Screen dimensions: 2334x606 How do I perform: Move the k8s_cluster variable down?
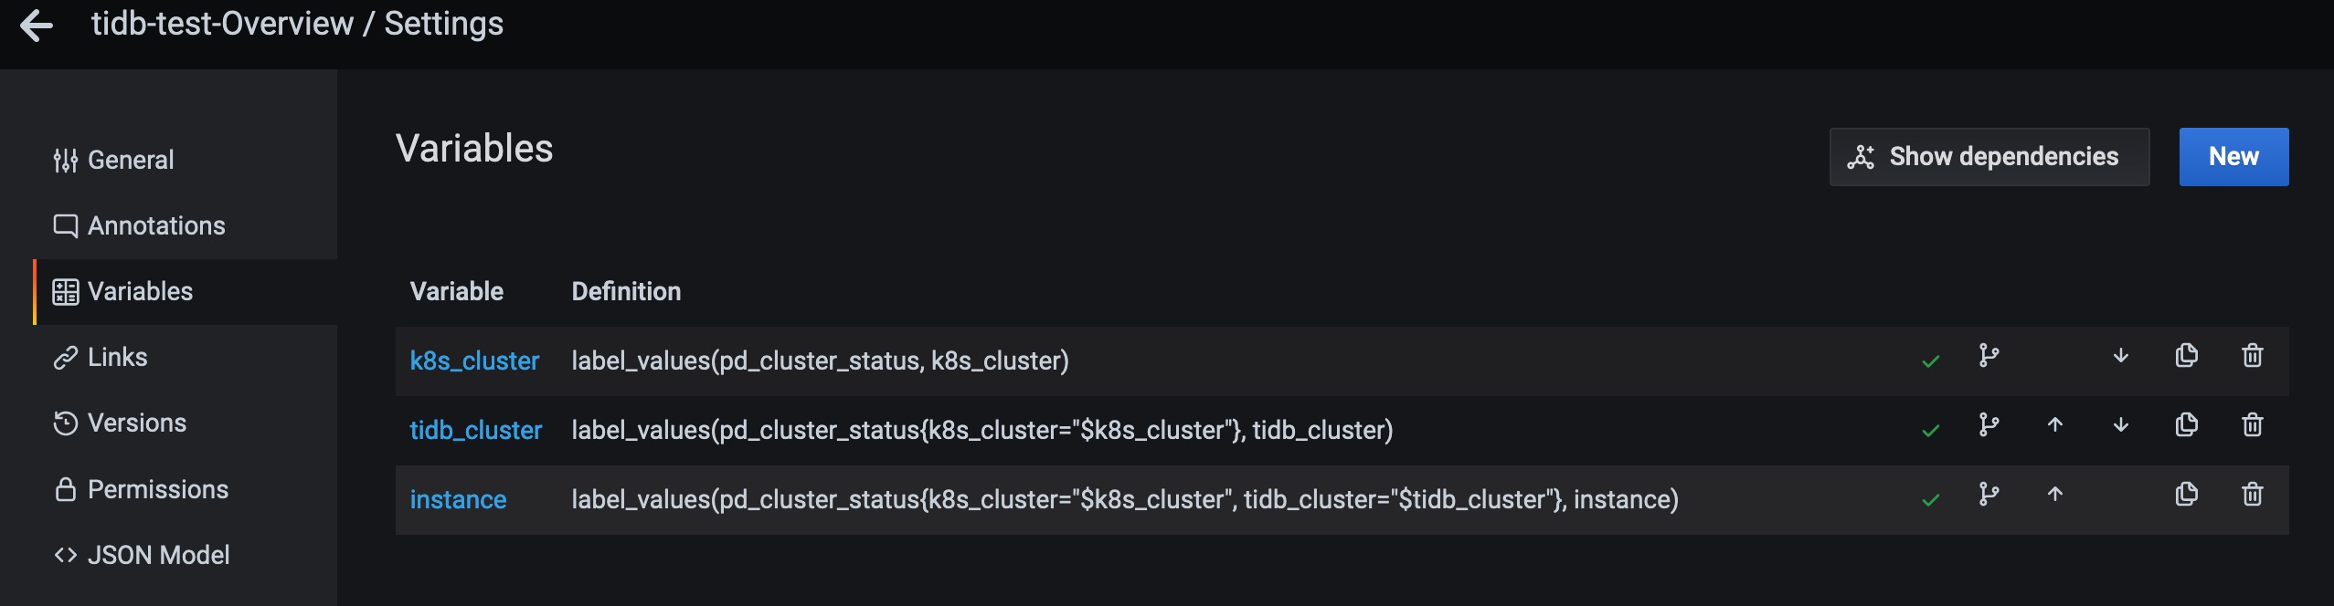[2120, 356]
